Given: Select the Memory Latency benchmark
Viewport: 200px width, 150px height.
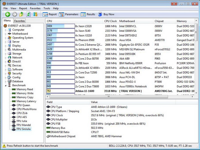Looking at the screenshot, I should pyautogui.click(x=26, y=101).
